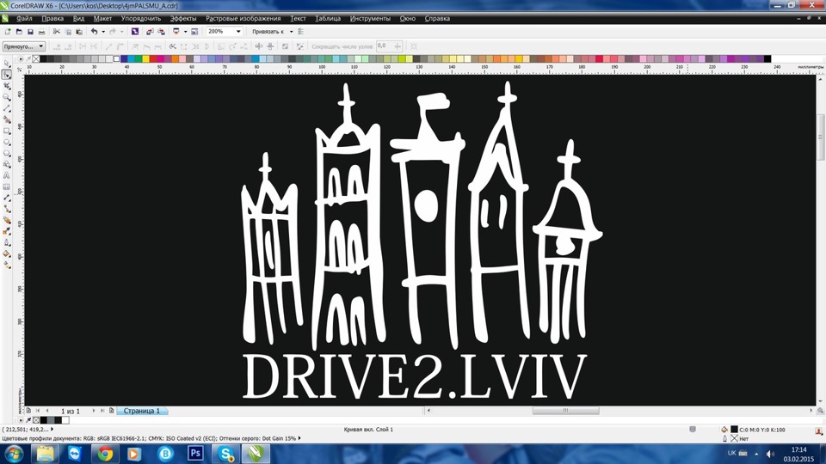
Task: Expand the cursor coordinates status flyout
Action: click(52, 430)
